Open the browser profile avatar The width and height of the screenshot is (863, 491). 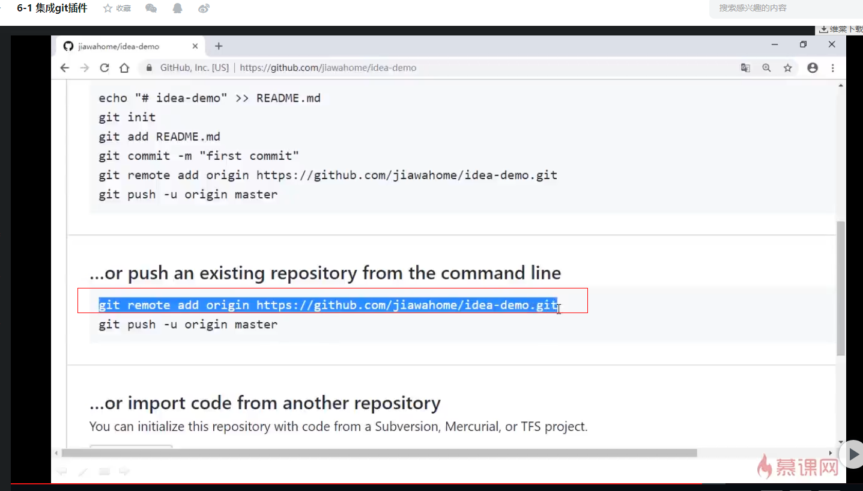(x=813, y=68)
